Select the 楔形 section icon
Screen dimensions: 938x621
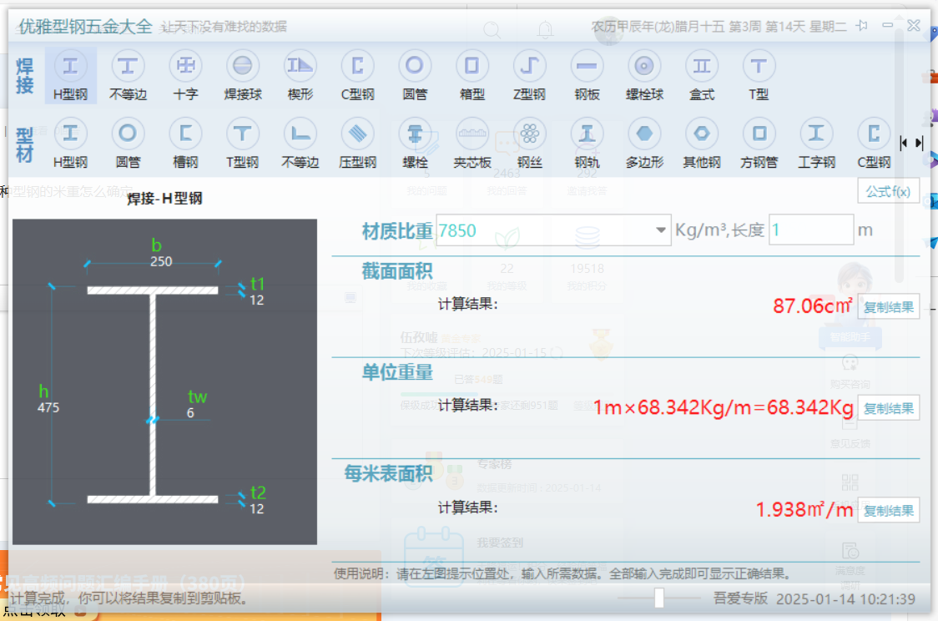[300, 76]
